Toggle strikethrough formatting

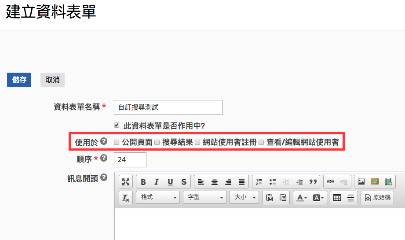tap(184, 182)
